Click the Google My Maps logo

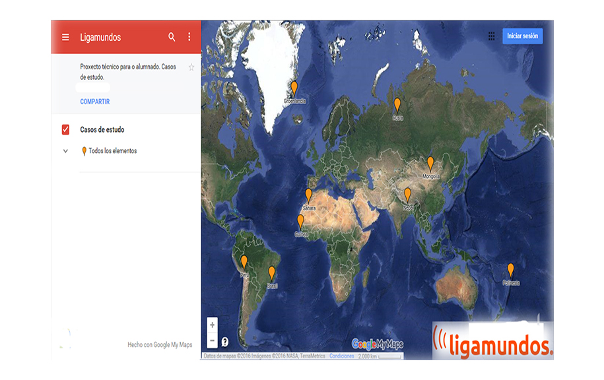[378, 344]
